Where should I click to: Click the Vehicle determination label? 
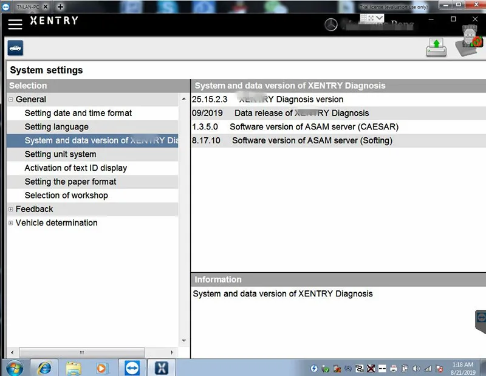(56, 223)
